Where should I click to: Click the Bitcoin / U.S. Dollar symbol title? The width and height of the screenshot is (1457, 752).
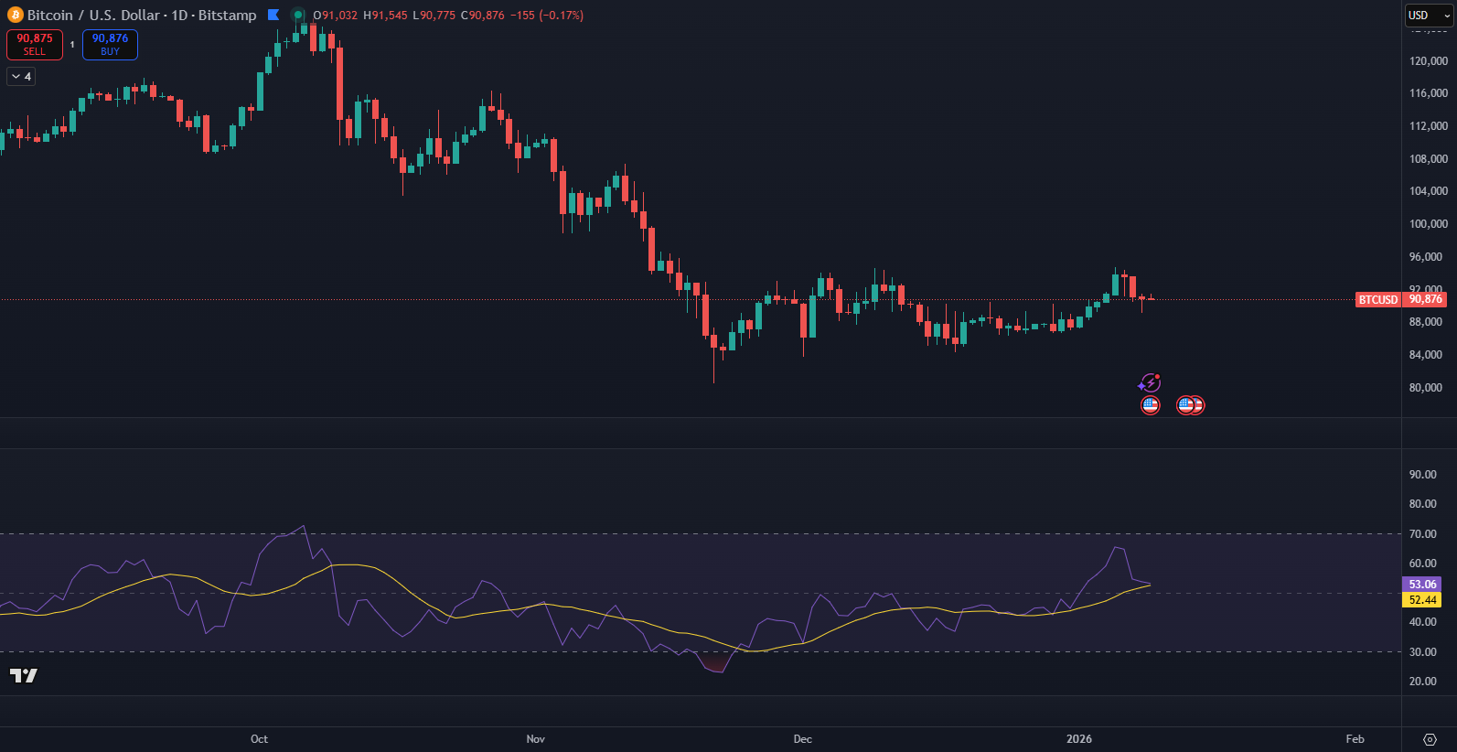tap(91, 16)
